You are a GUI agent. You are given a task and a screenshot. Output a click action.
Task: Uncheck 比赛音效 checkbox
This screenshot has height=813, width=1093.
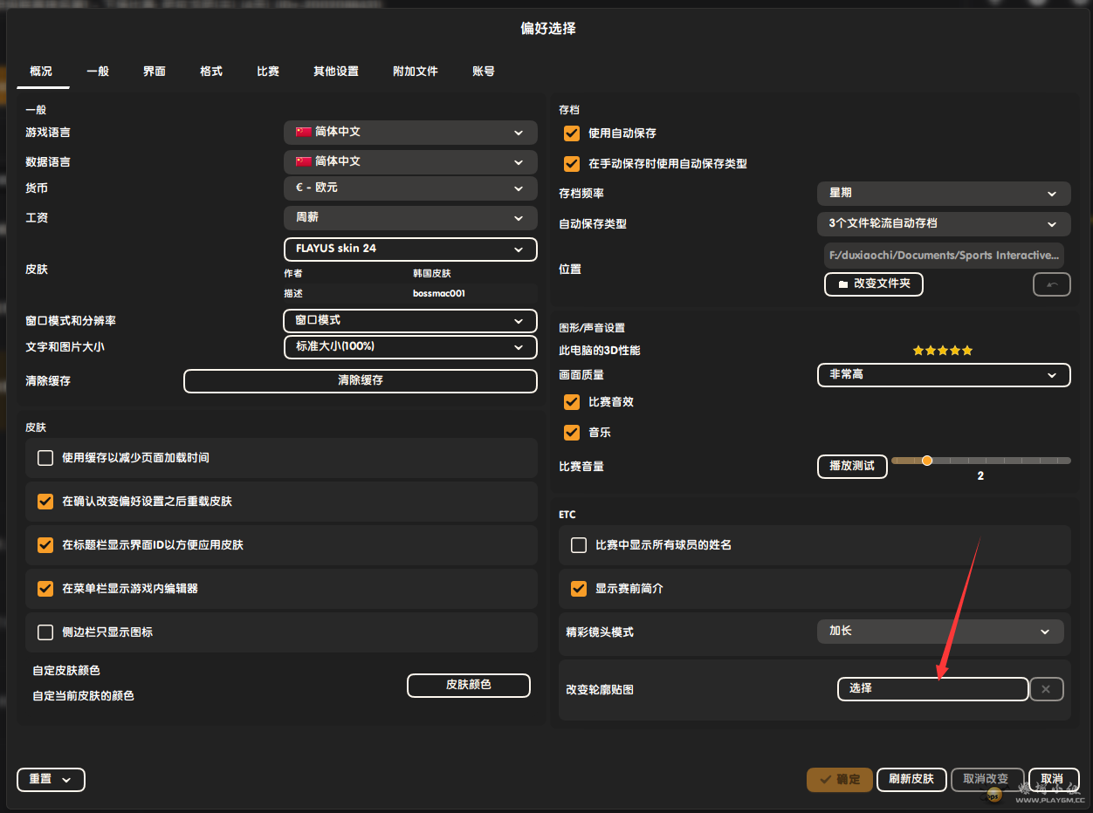[x=572, y=402]
